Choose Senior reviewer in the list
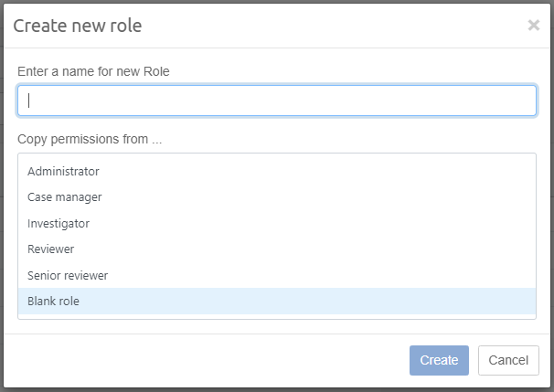554x392 pixels. [68, 275]
